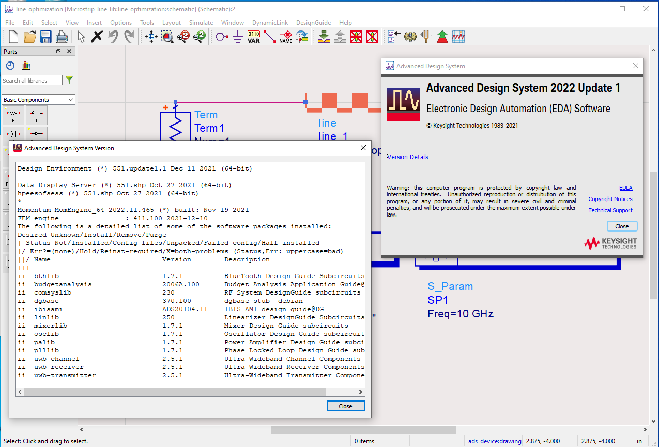This screenshot has height=447, width=659.
Task: Click the Term1 component label
Action: tap(209, 128)
